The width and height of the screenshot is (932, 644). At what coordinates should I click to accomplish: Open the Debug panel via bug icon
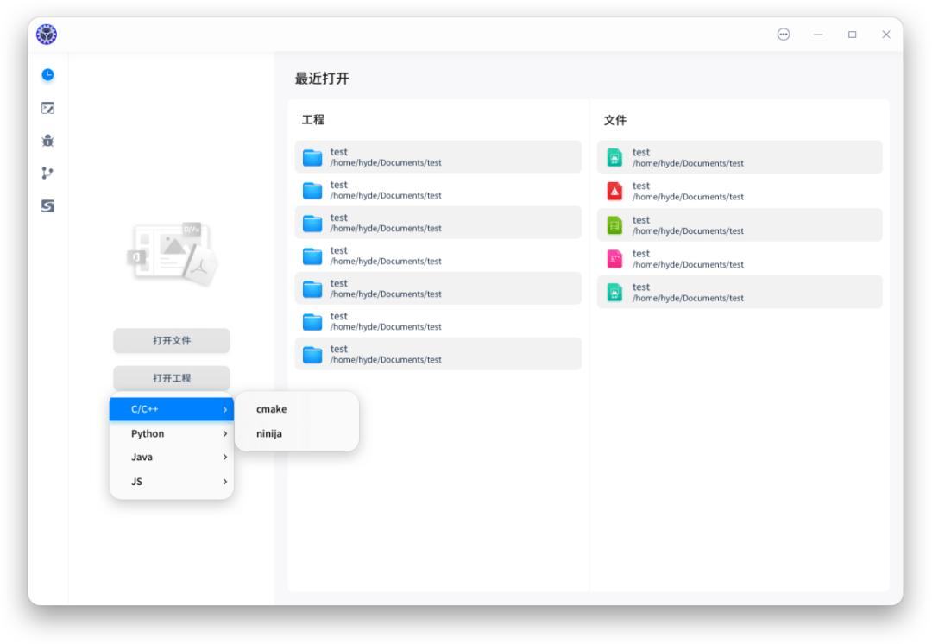tap(47, 141)
